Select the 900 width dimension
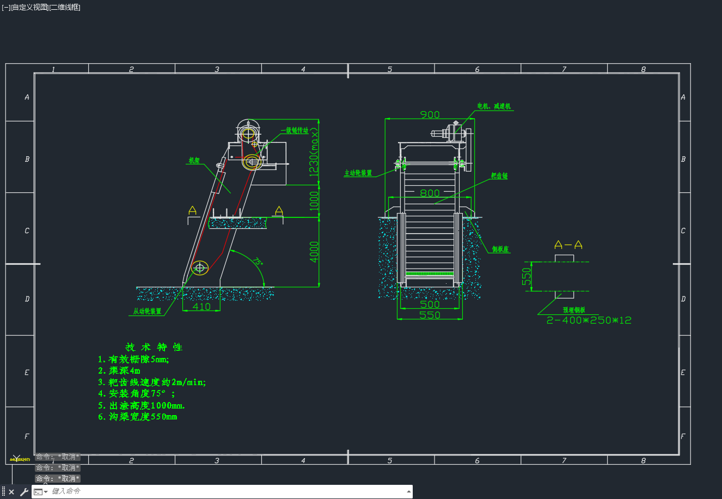This screenshot has width=722, height=499. pyautogui.click(x=430, y=115)
